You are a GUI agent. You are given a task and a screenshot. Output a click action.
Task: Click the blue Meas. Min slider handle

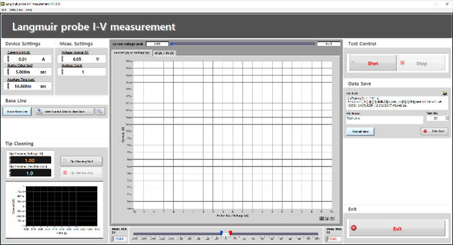[221, 233]
